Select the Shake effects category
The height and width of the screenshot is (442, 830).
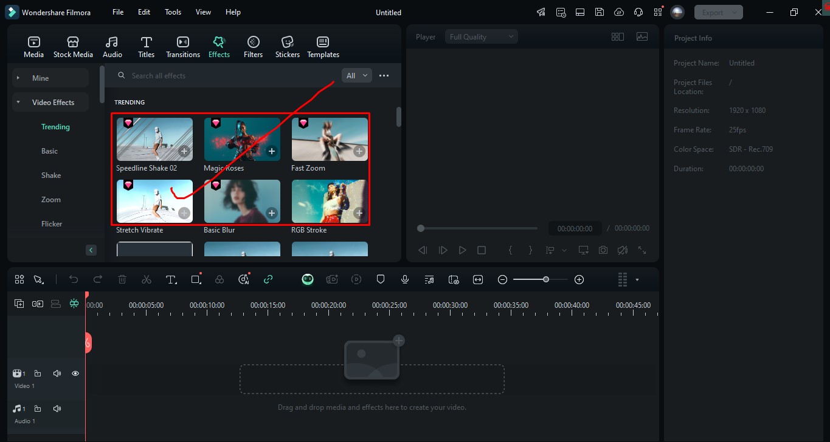(51, 175)
